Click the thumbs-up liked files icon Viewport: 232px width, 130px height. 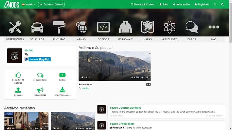(x=18, y=75)
